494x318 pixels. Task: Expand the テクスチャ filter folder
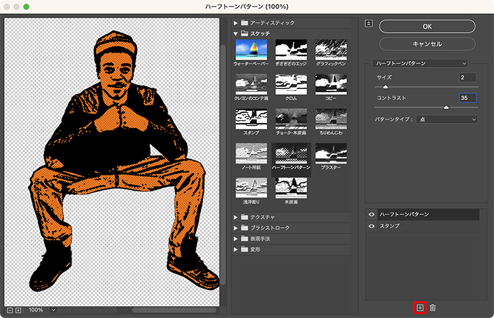236,217
